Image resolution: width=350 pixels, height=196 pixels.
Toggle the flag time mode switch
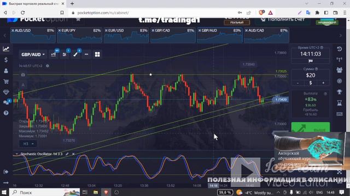[x=311, y=60]
